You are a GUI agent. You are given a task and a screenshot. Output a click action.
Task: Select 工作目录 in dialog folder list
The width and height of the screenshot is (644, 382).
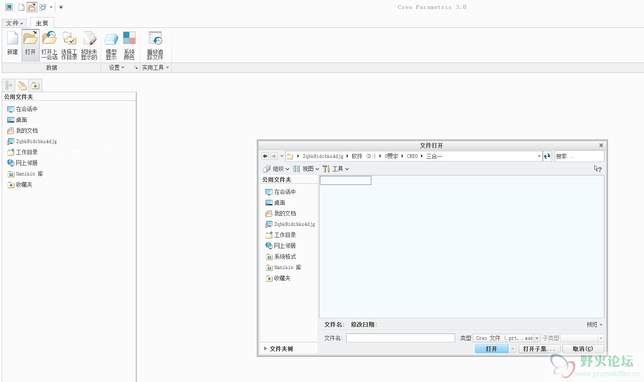tap(281, 235)
